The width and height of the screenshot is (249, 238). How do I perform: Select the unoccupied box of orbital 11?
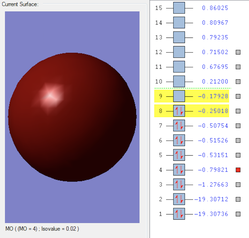(x=179, y=67)
